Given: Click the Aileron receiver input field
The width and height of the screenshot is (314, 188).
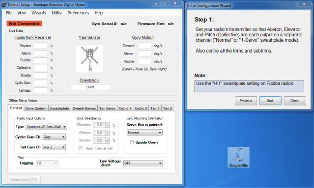Looking at the screenshot, I should pos(41,53).
